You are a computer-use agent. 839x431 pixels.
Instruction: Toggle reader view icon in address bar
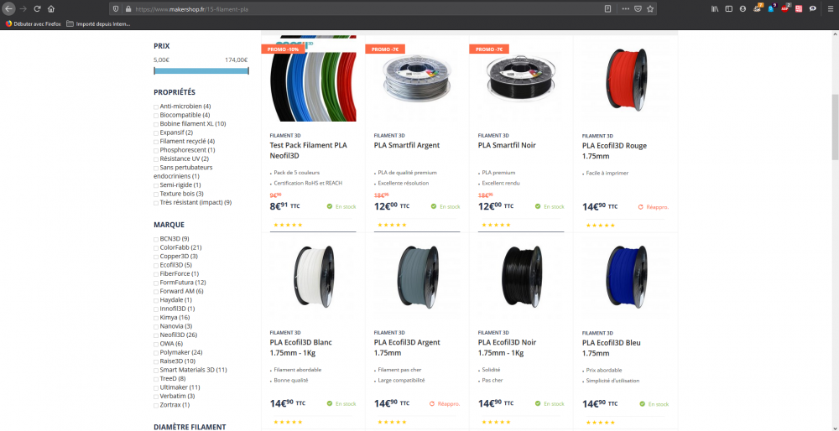[607, 8]
